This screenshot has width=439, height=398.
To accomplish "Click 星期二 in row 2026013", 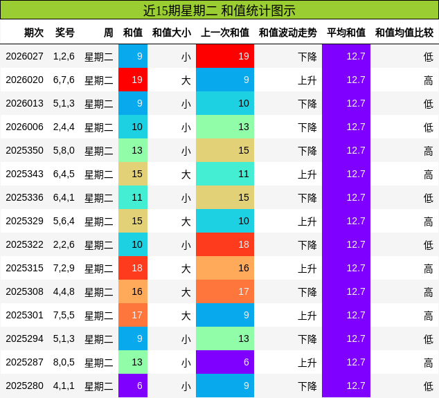I will click(x=99, y=104).
